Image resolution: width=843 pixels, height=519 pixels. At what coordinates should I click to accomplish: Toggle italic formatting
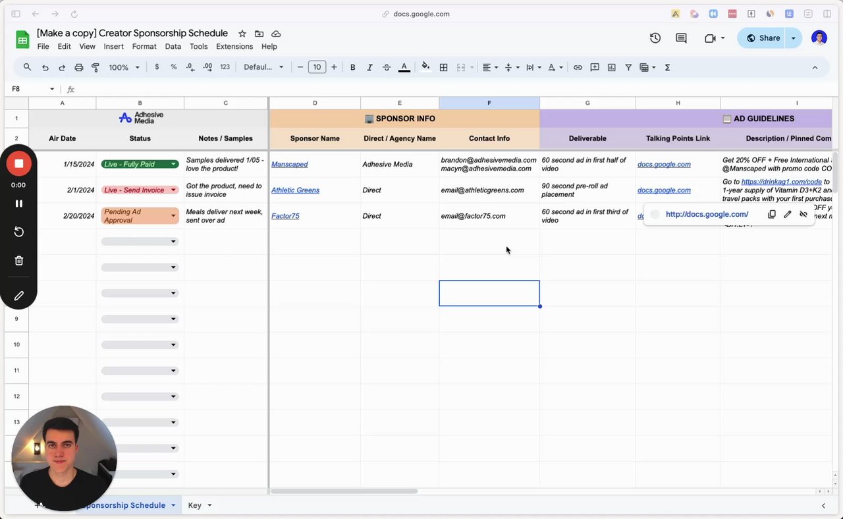coord(369,67)
